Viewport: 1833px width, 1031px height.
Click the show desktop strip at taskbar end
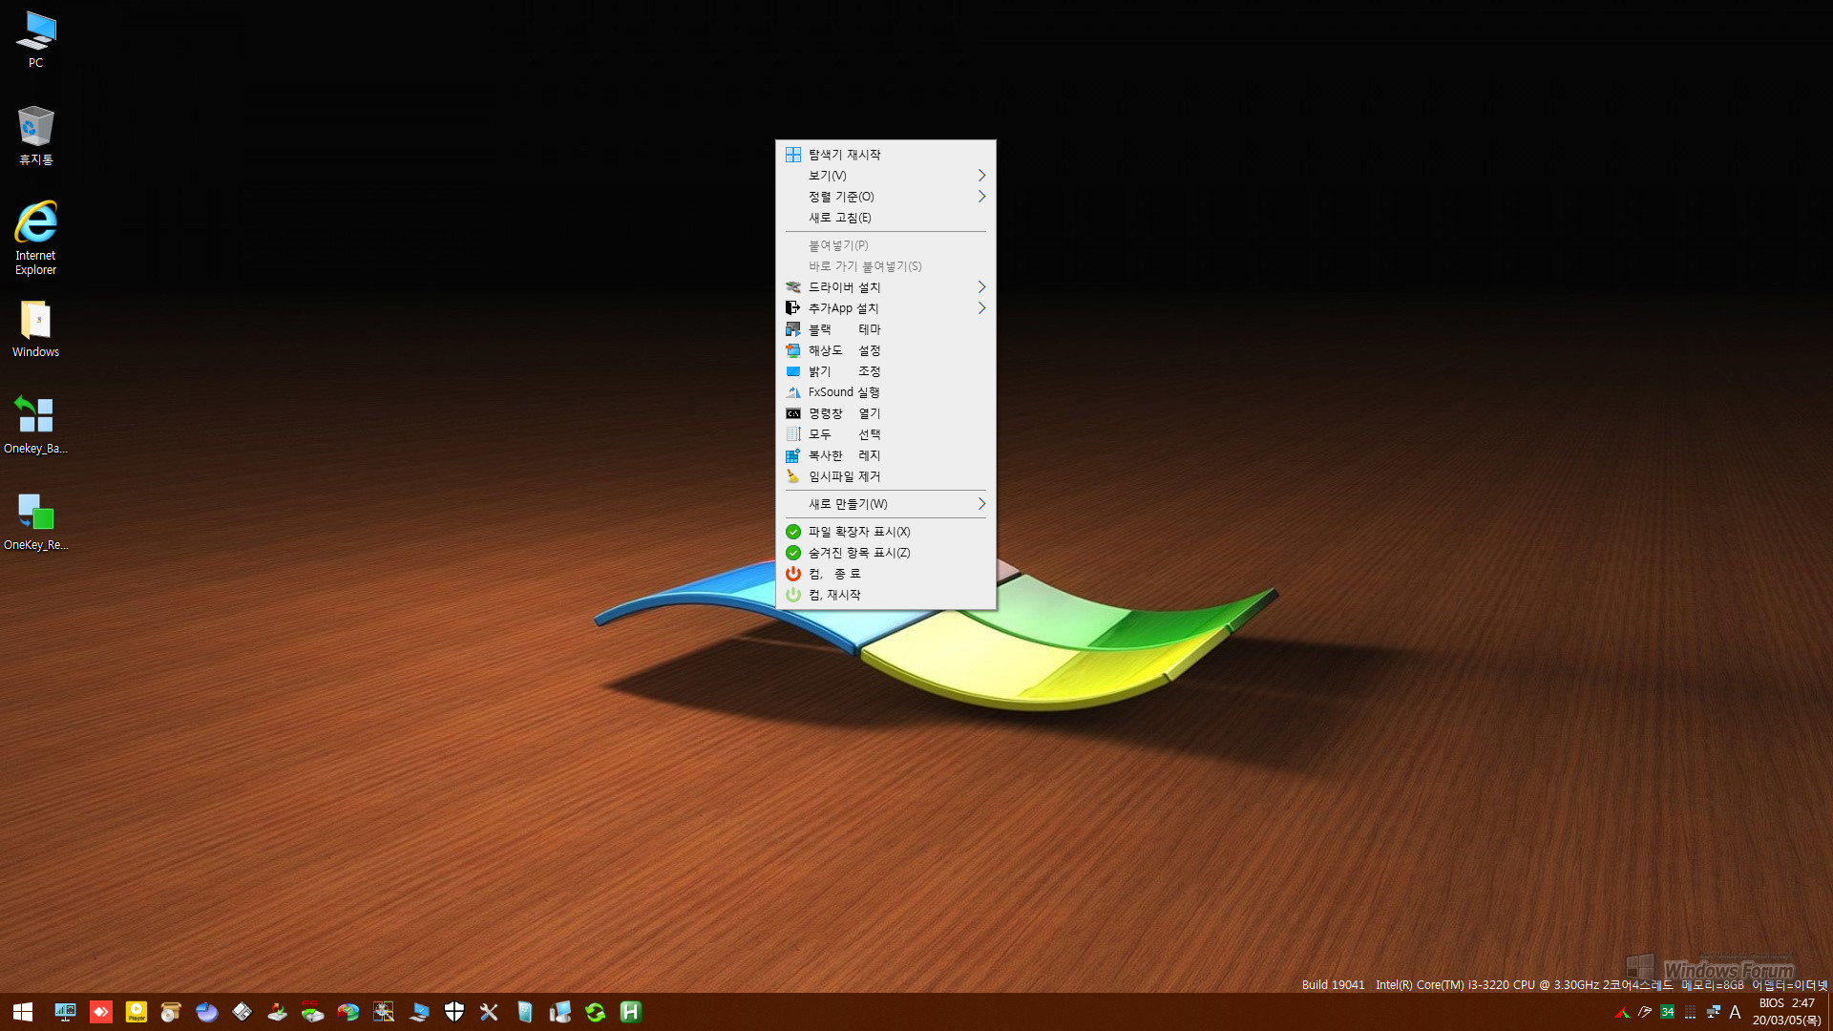click(1829, 1012)
